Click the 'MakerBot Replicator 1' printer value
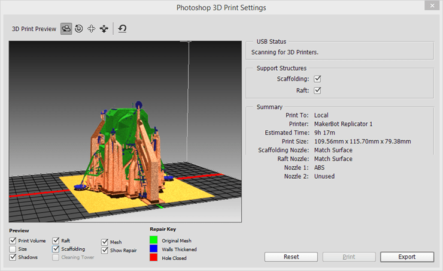 point(343,124)
